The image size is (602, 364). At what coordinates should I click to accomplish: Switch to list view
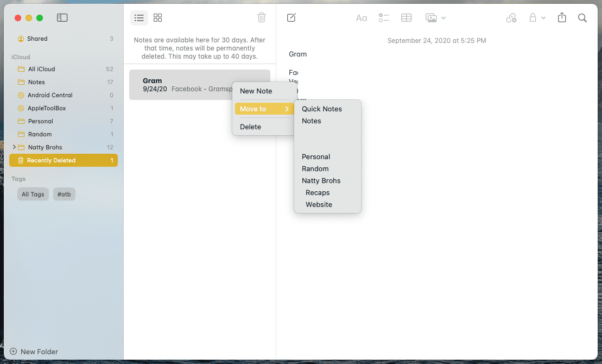click(x=139, y=18)
